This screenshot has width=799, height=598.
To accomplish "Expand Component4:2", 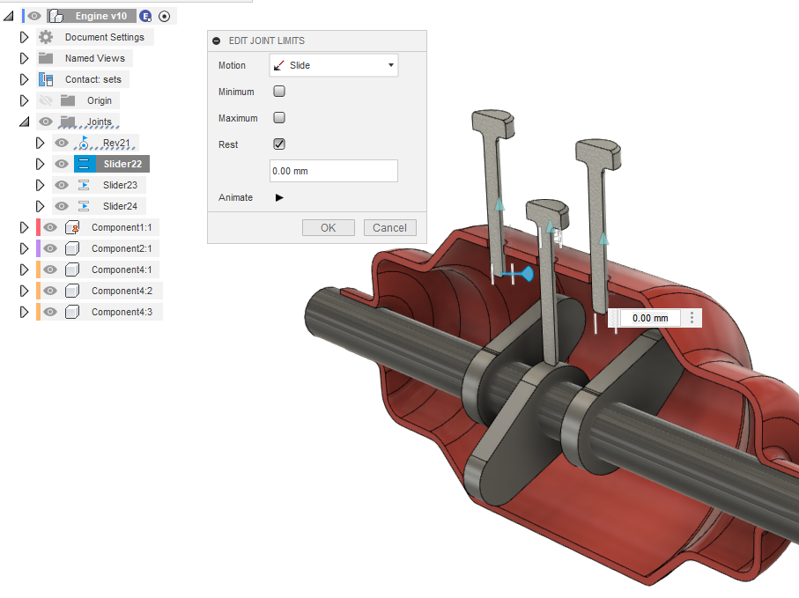I will point(24,291).
